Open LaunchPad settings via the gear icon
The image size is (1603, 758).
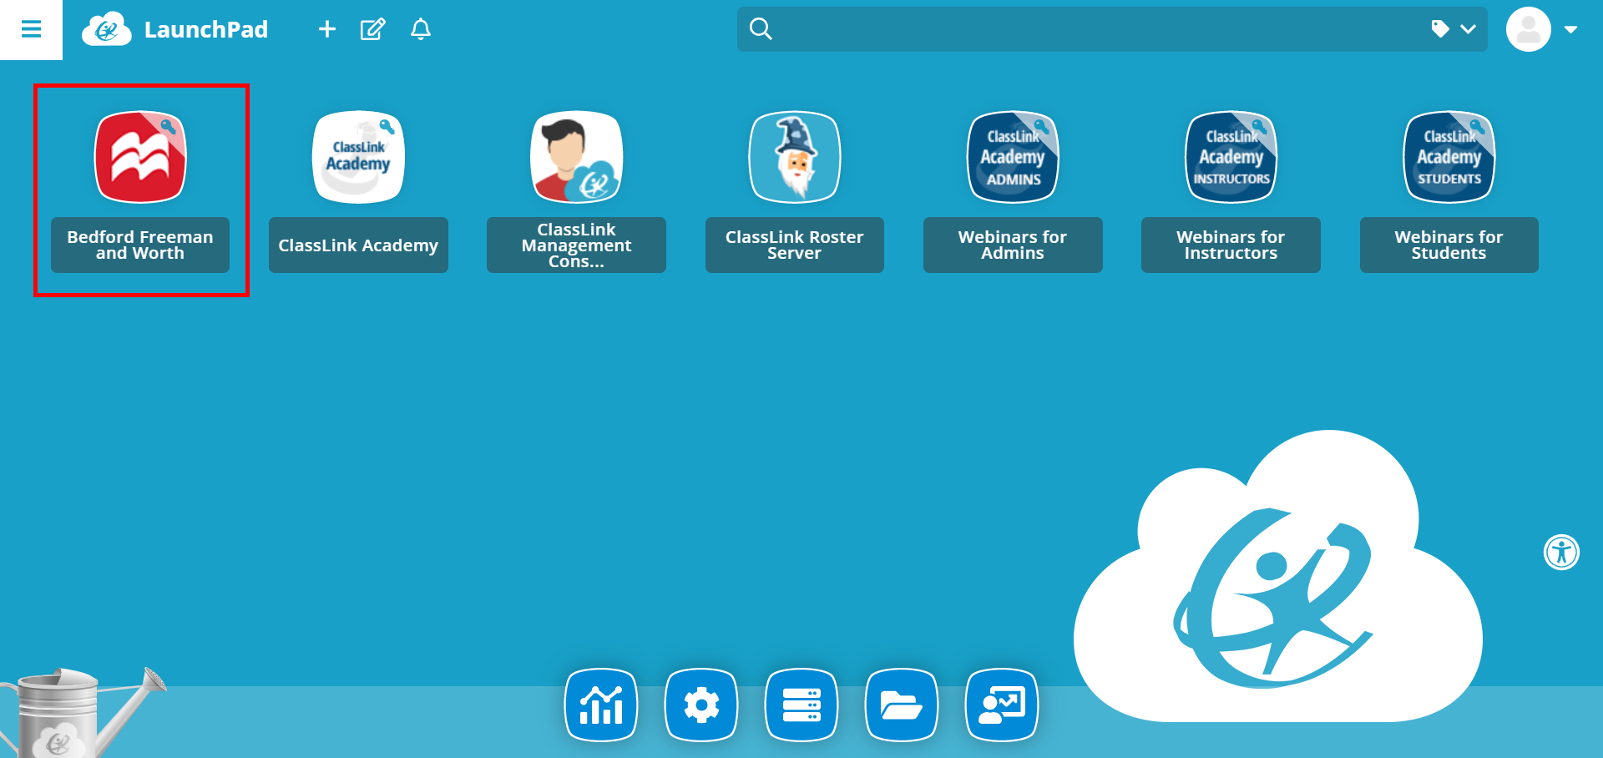coord(700,705)
